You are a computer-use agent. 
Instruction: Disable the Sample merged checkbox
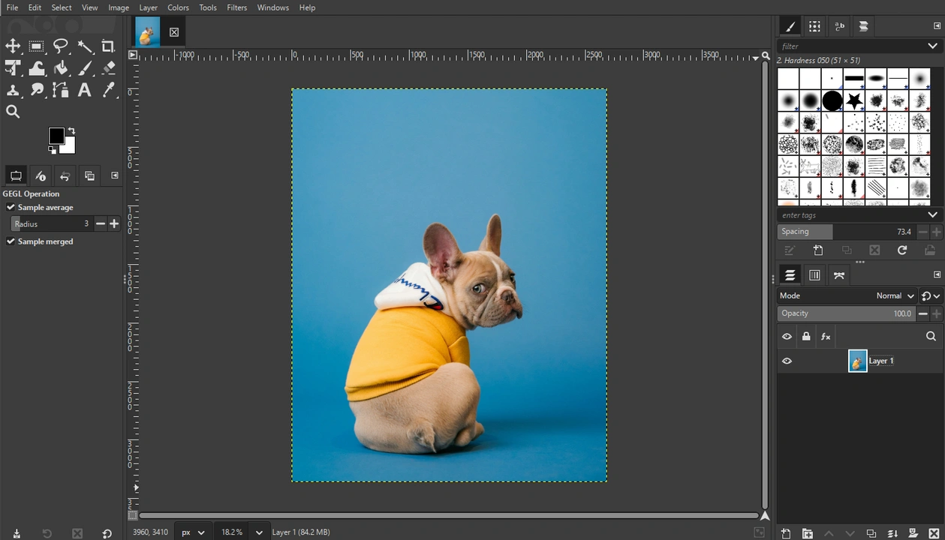[11, 241]
